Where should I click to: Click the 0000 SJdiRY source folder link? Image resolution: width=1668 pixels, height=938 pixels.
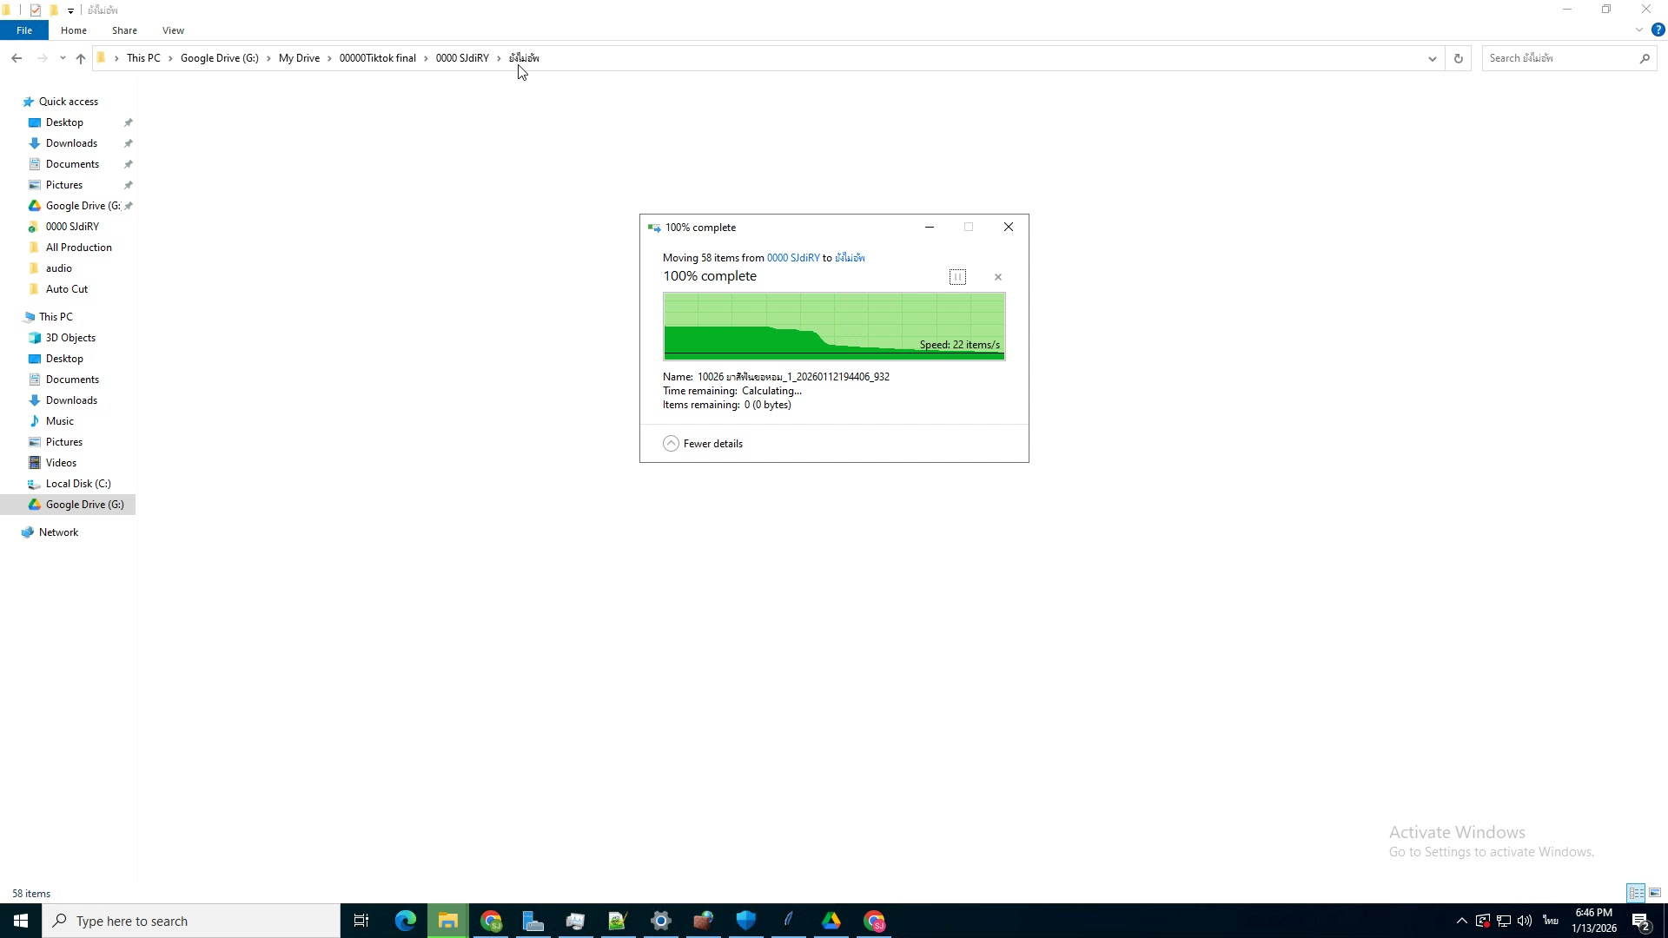793,257
